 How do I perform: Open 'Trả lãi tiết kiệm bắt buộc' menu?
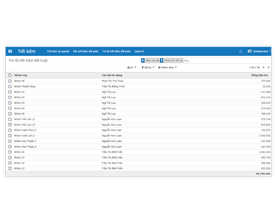pyautogui.click(x=117, y=51)
